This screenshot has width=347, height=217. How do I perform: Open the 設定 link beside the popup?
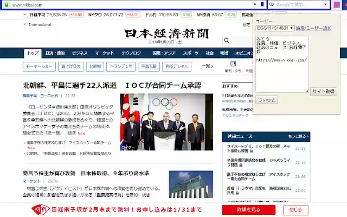click(246, 24)
